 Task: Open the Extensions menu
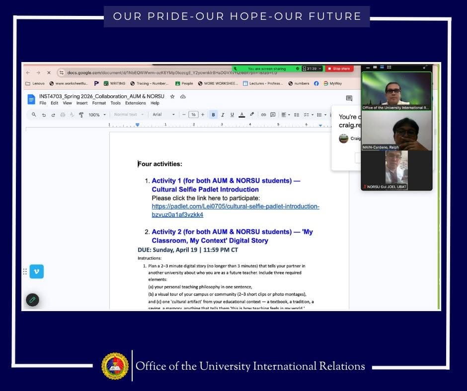tap(136, 103)
